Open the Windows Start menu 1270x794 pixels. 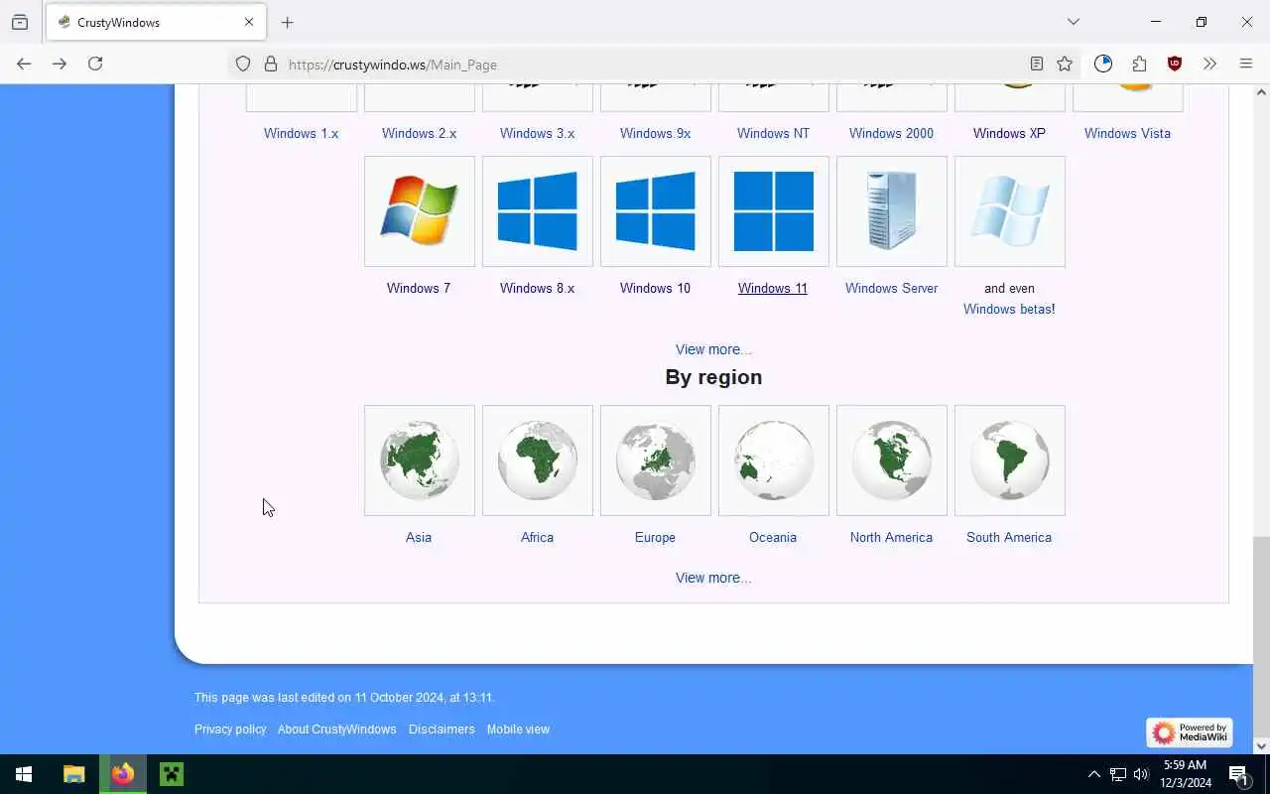(x=24, y=774)
